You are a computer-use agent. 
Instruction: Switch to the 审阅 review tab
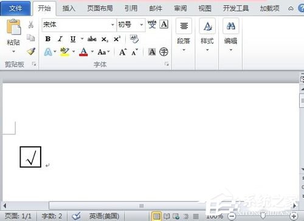click(181, 8)
